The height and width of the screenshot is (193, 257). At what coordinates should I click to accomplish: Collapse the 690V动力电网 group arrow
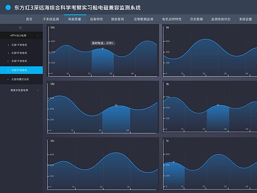tap(38, 36)
